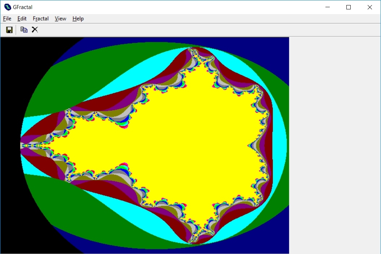The image size is (381, 254).
Task: Click the left cusp tip of the fractal
Action: 22,145
